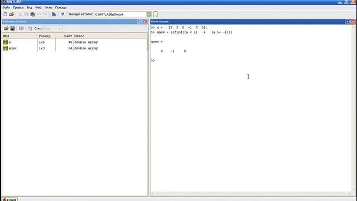357x201 pixels.
Task: Undo the last action with the toolbar arrow
Action: point(38,15)
